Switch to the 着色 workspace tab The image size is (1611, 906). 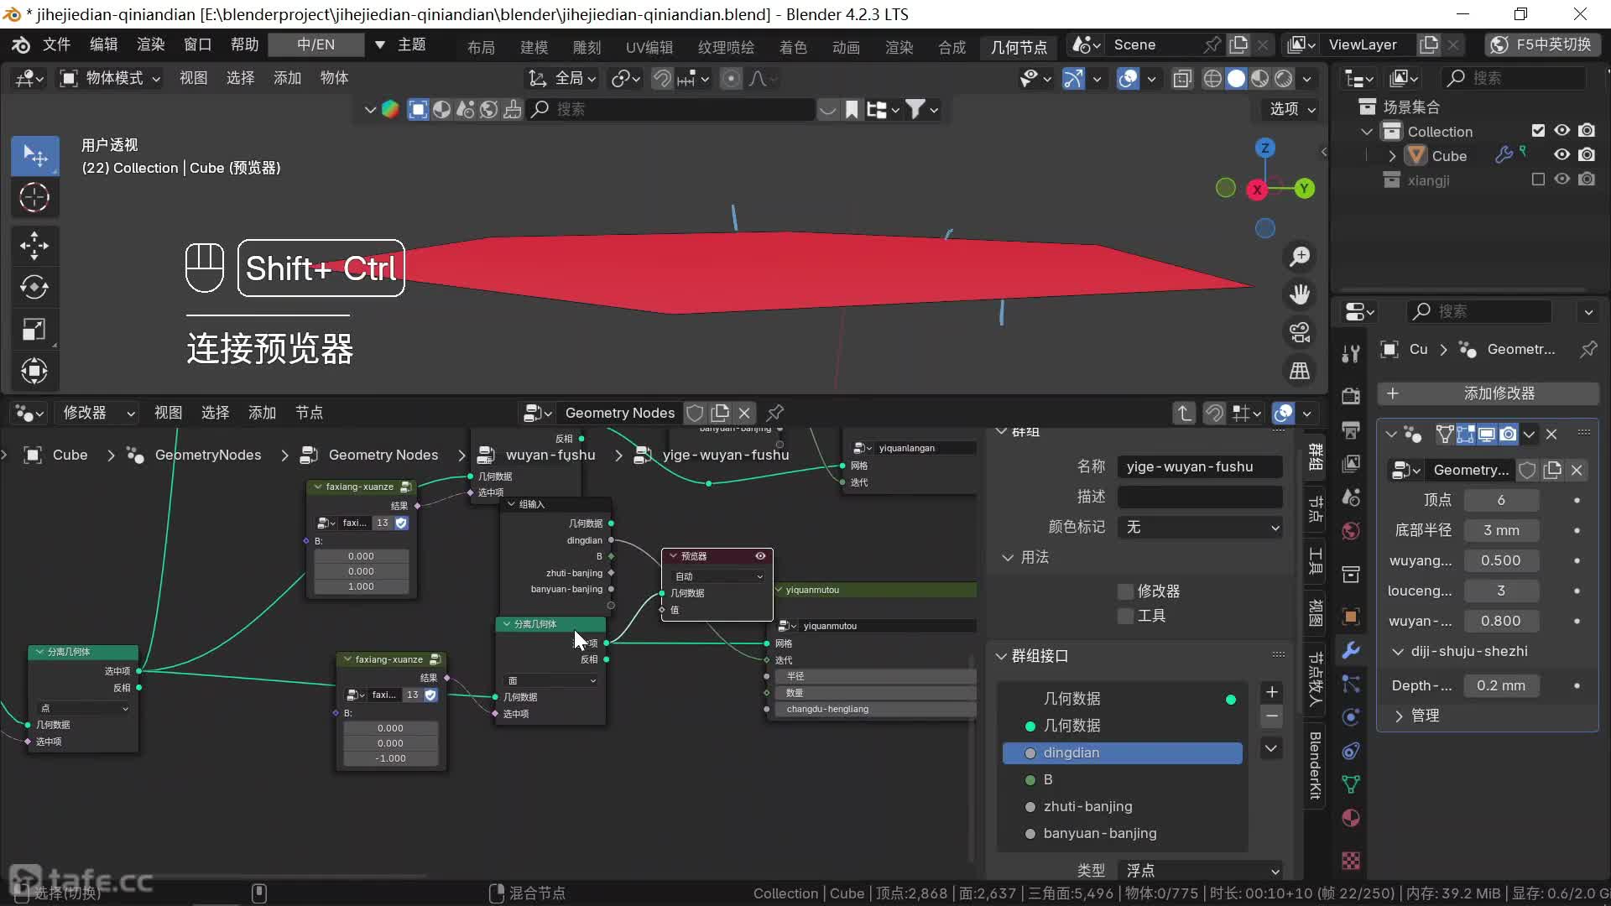click(x=793, y=47)
